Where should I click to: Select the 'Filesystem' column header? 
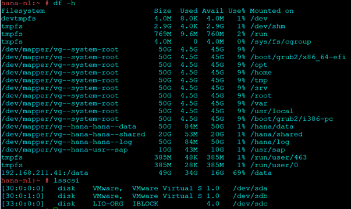coord(23,11)
